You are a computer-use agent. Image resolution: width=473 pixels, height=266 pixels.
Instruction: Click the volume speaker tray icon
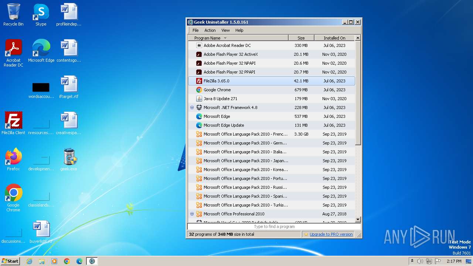pyautogui.click(x=420, y=261)
